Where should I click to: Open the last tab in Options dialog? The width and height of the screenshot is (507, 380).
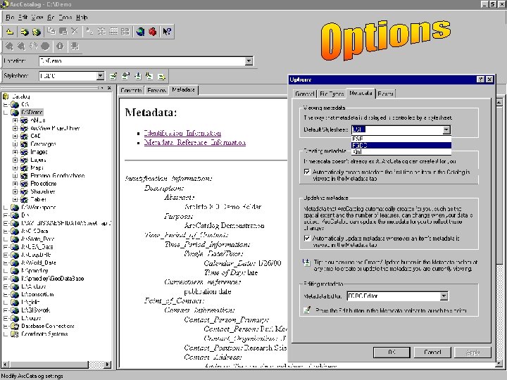[385, 94]
